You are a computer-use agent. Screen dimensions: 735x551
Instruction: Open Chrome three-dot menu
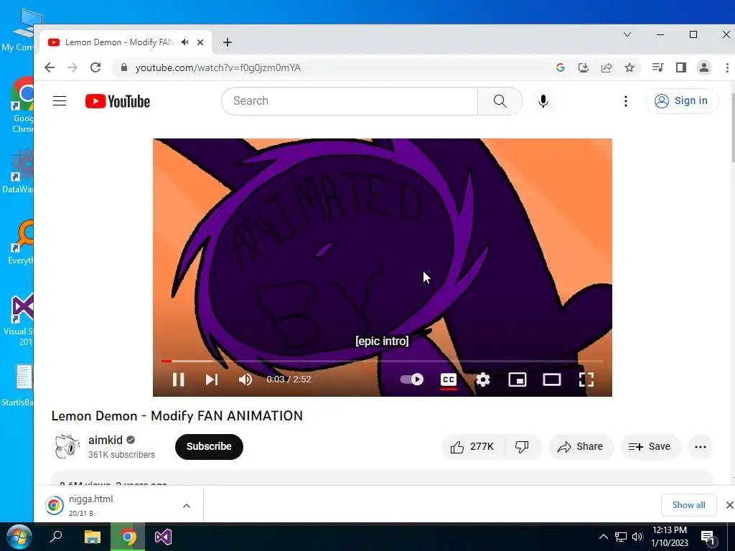(727, 67)
